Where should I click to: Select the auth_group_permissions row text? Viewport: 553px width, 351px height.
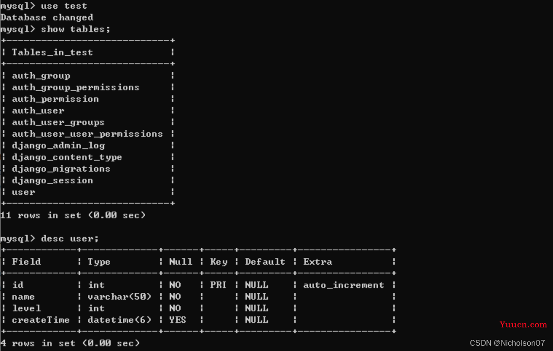coord(76,87)
